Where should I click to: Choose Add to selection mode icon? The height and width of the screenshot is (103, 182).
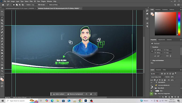pyautogui.click(x=17, y=5)
